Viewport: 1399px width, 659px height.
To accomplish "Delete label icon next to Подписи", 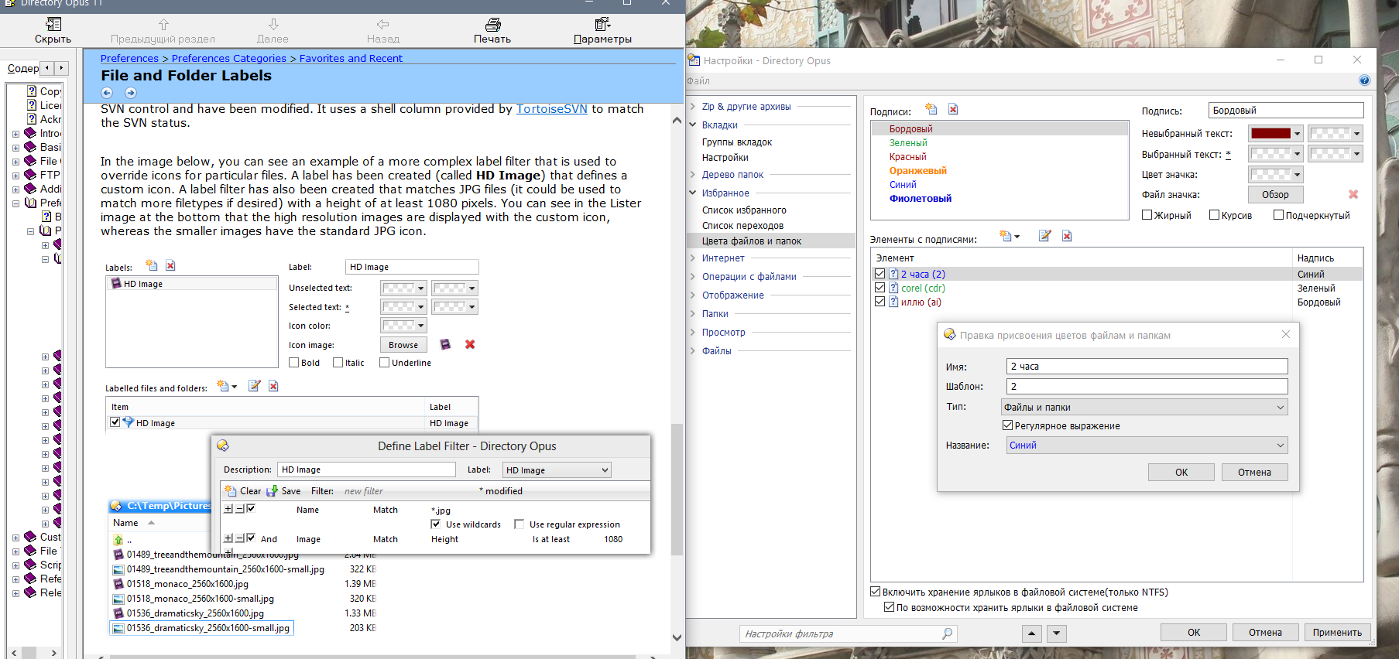I will pos(953,110).
